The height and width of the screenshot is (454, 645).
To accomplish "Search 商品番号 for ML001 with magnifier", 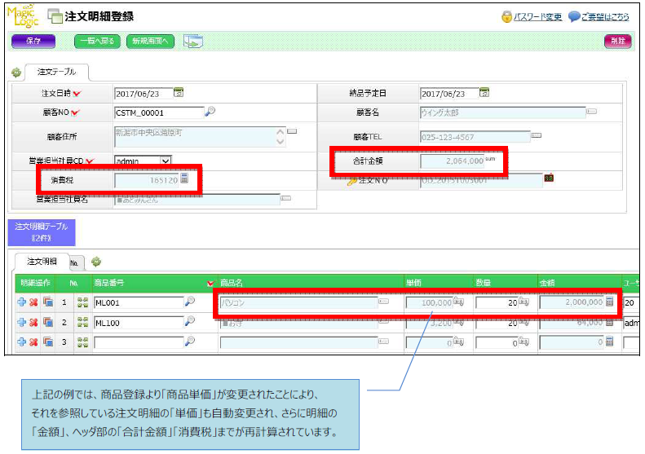I will 190,302.
